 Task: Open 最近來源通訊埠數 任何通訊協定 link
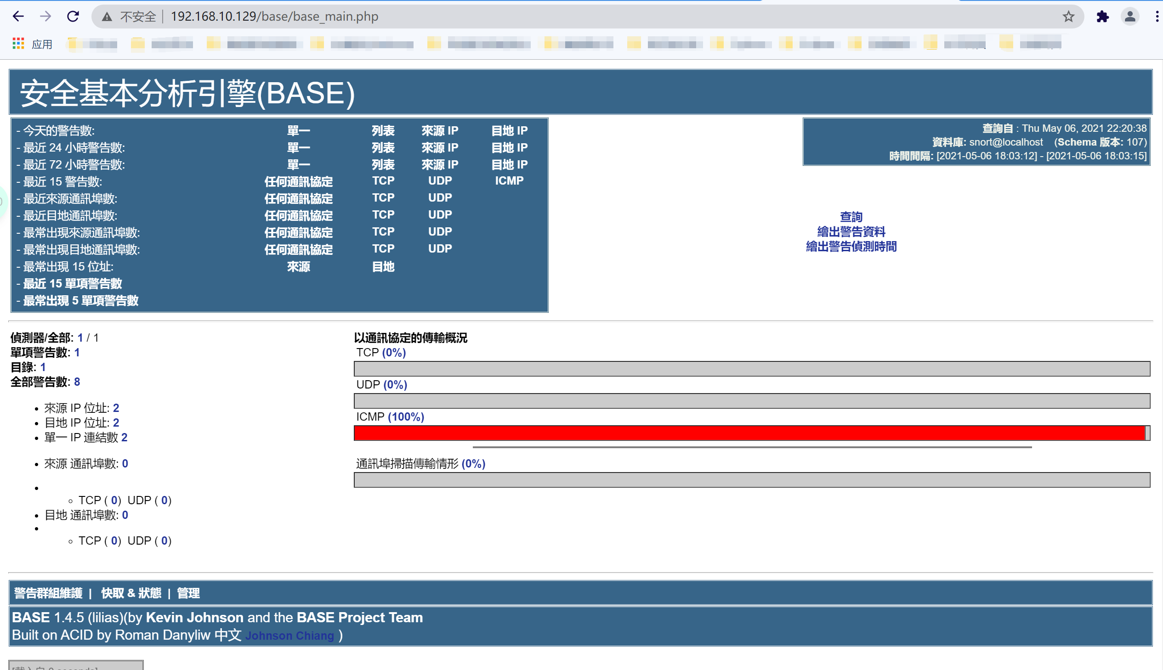pos(298,199)
